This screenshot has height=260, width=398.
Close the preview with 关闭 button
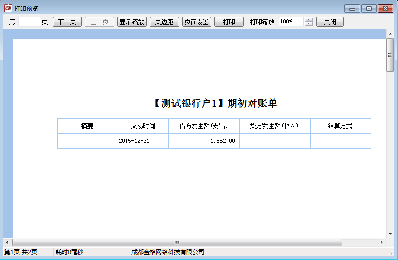click(330, 22)
